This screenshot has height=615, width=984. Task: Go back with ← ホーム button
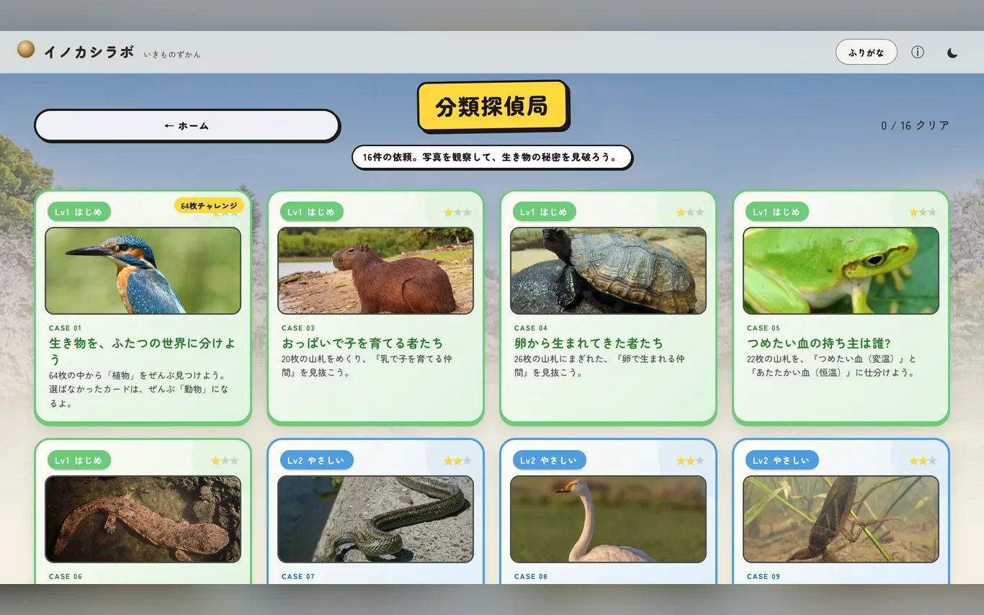(x=187, y=125)
